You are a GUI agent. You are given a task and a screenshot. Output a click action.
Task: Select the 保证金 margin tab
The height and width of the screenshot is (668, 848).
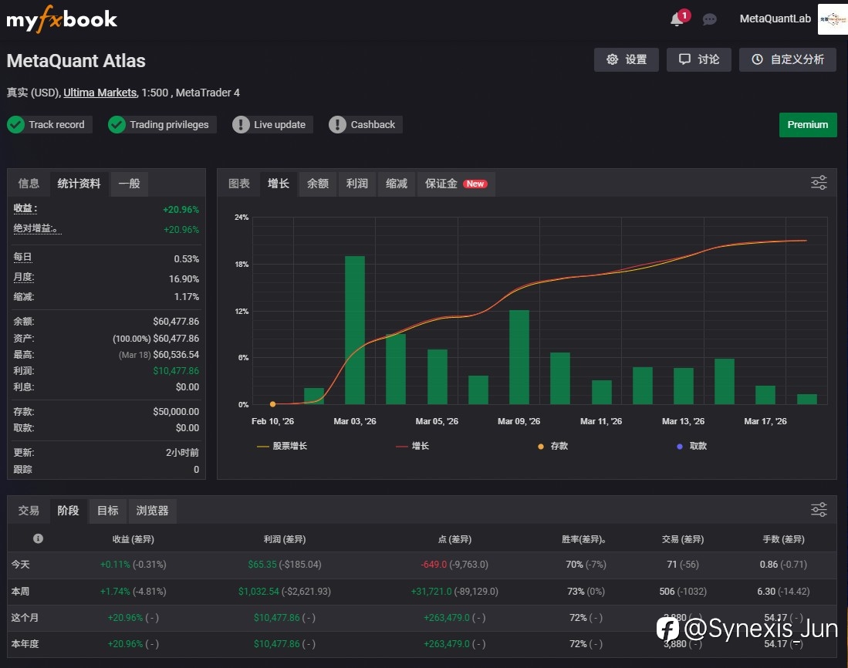pos(456,184)
